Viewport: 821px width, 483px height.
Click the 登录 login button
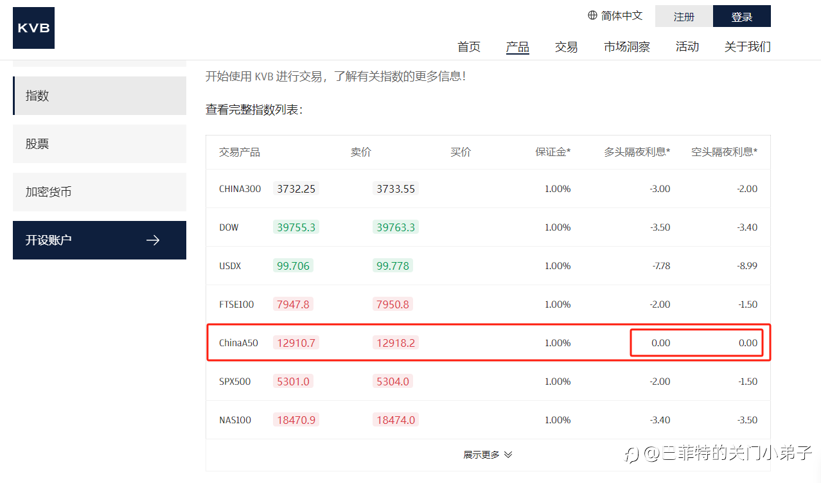(x=742, y=17)
